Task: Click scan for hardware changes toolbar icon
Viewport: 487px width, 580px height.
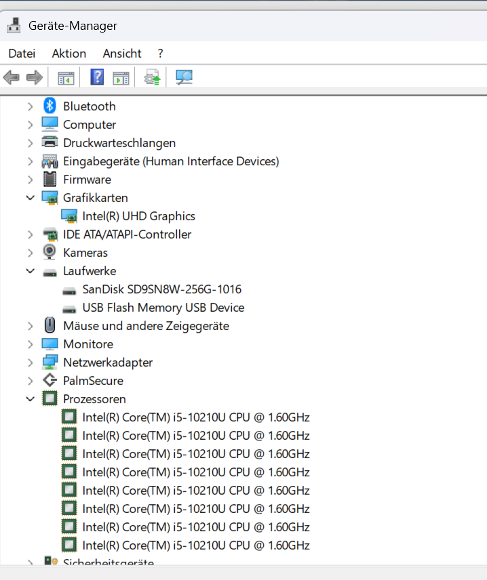Action: tap(184, 77)
